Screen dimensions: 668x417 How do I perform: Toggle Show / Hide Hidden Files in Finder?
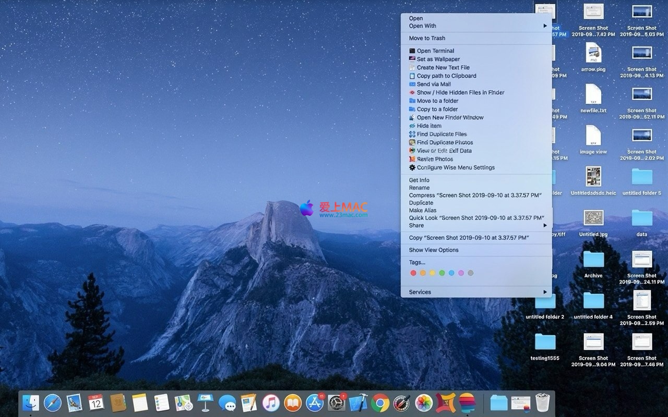click(460, 93)
